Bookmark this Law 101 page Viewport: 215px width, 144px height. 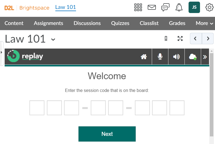click(166, 39)
